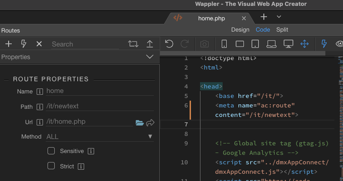Screen dimensions: 343x181
Task: Click the upload arrow icon in Routes toolbar
Action: pos(150,44)
